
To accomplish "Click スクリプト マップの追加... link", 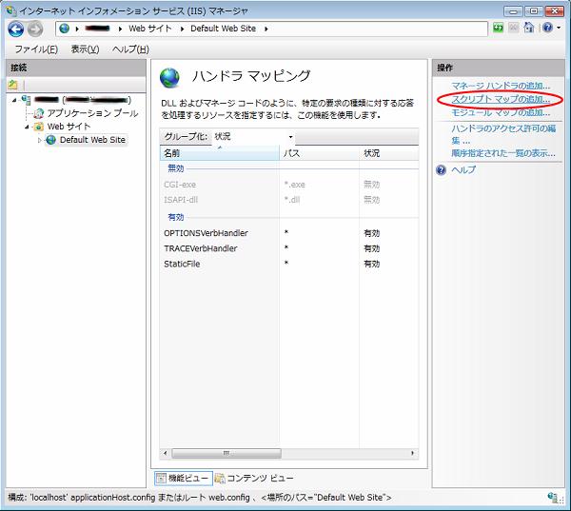I will tap(501, 99).
